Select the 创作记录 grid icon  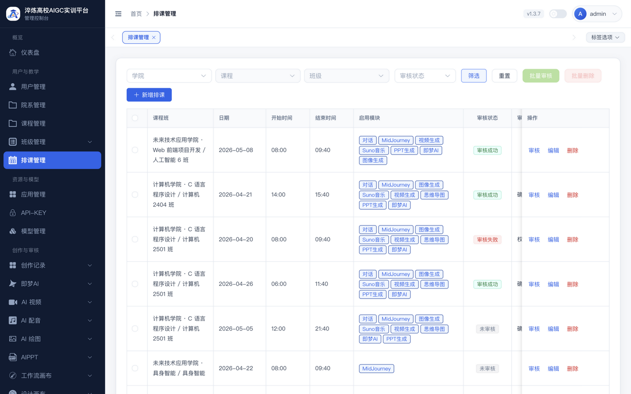pos(13,265)
